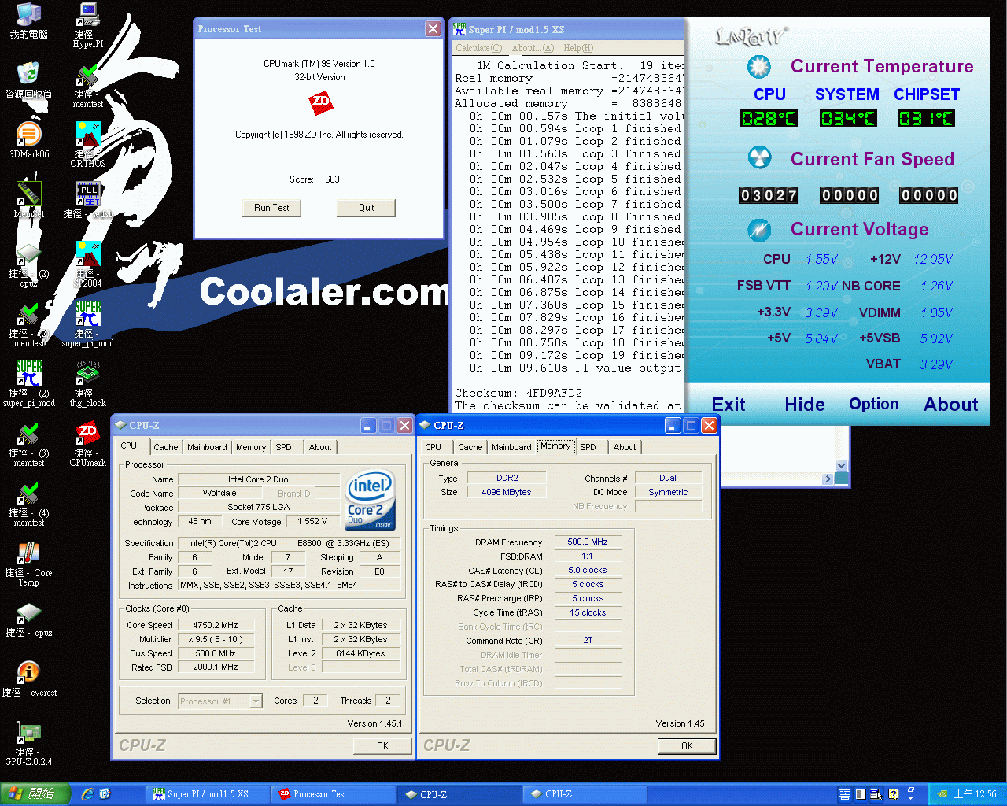Click About in the monitoring panel
Image resolution: width=1007 pixels, height=806 pixels.
point(951,405)
